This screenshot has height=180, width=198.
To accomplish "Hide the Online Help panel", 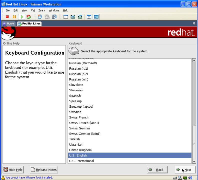I will [x=13, y=170].
